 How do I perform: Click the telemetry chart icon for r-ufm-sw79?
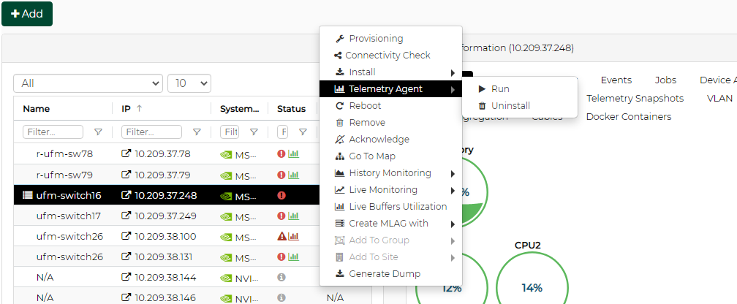click(x=294, y=175)
